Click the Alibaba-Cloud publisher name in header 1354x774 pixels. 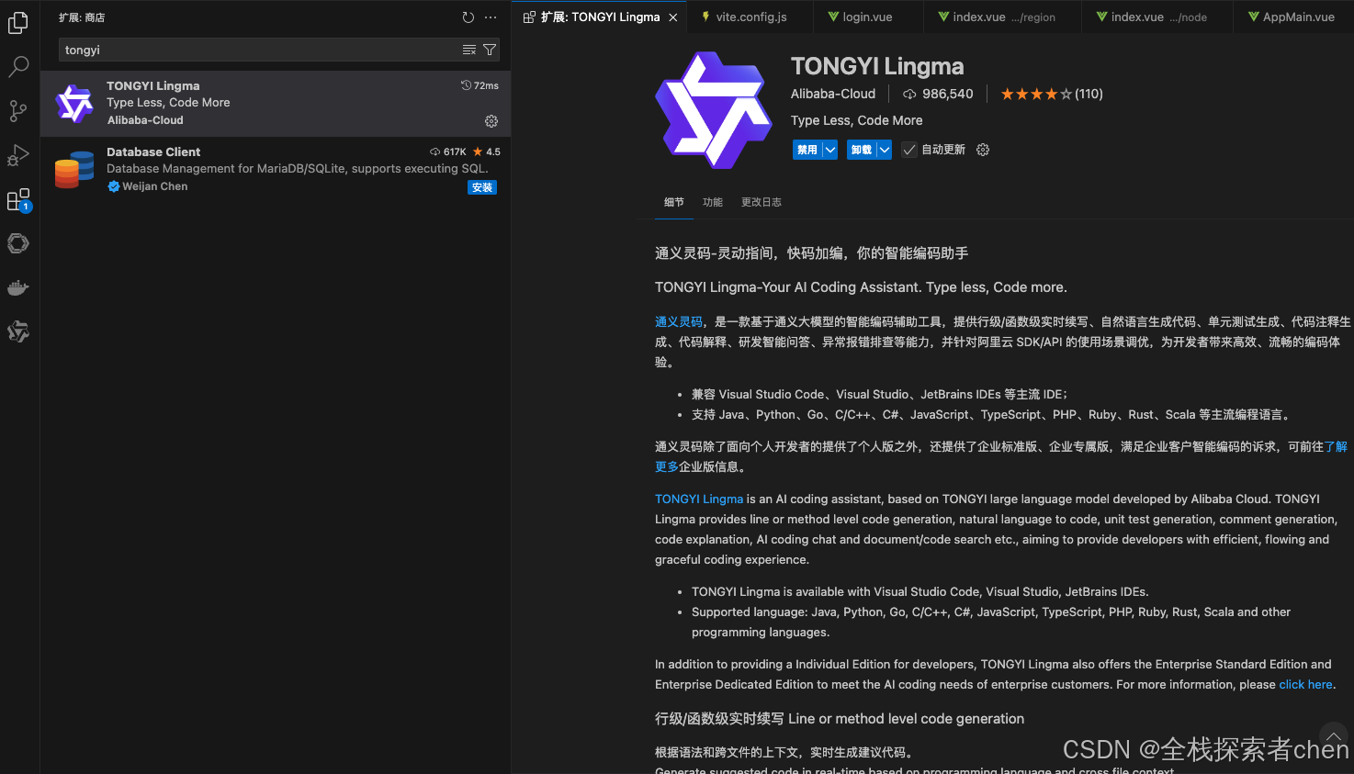(833, 94)
